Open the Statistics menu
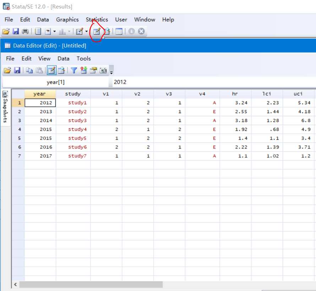Screen dimensions: 316x291 coord(97,19)
